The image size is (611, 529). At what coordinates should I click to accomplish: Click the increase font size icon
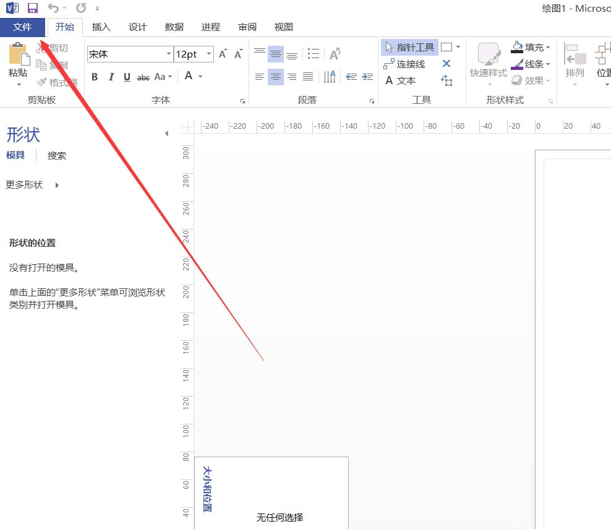[x=223, y=54]
